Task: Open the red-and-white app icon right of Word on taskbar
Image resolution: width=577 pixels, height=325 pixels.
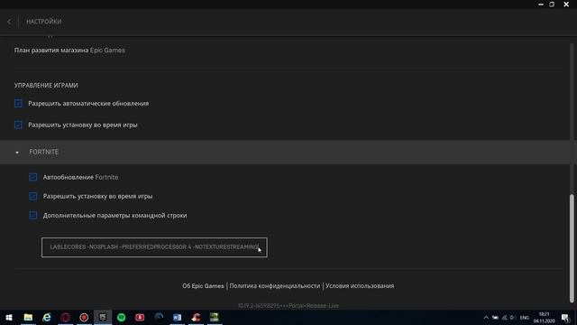Action: [196, 317]
